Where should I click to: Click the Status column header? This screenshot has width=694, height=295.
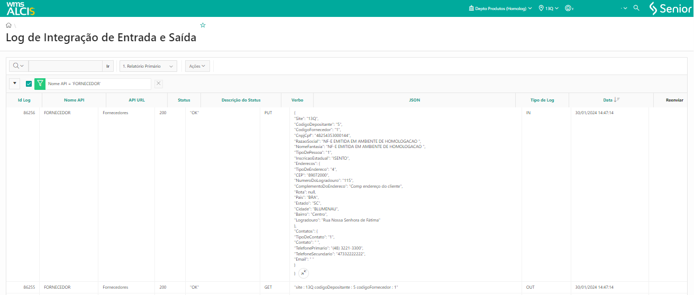point(184,100)
